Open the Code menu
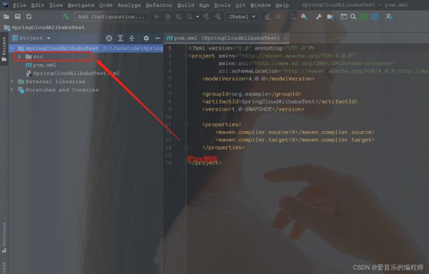Image resolution: width=429 pixels, height=274 pixels. tap(106, 5)
